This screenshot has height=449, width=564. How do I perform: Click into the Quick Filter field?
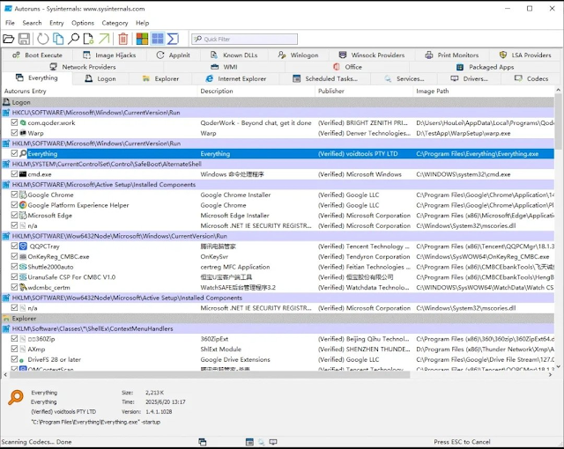click(245, 39)
